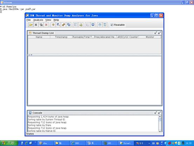Click the Xstart taskbar button

(126, 143)
